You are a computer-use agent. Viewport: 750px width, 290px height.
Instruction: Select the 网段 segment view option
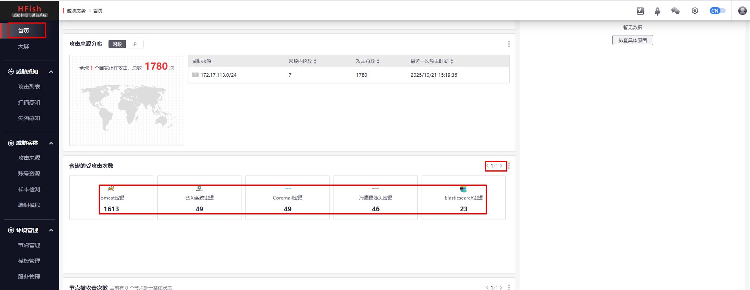click(117, 44)
